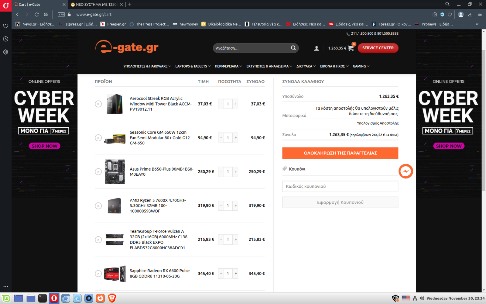Open Opera easy setup menu
The image size is (486, 304).
pos(480,14)
